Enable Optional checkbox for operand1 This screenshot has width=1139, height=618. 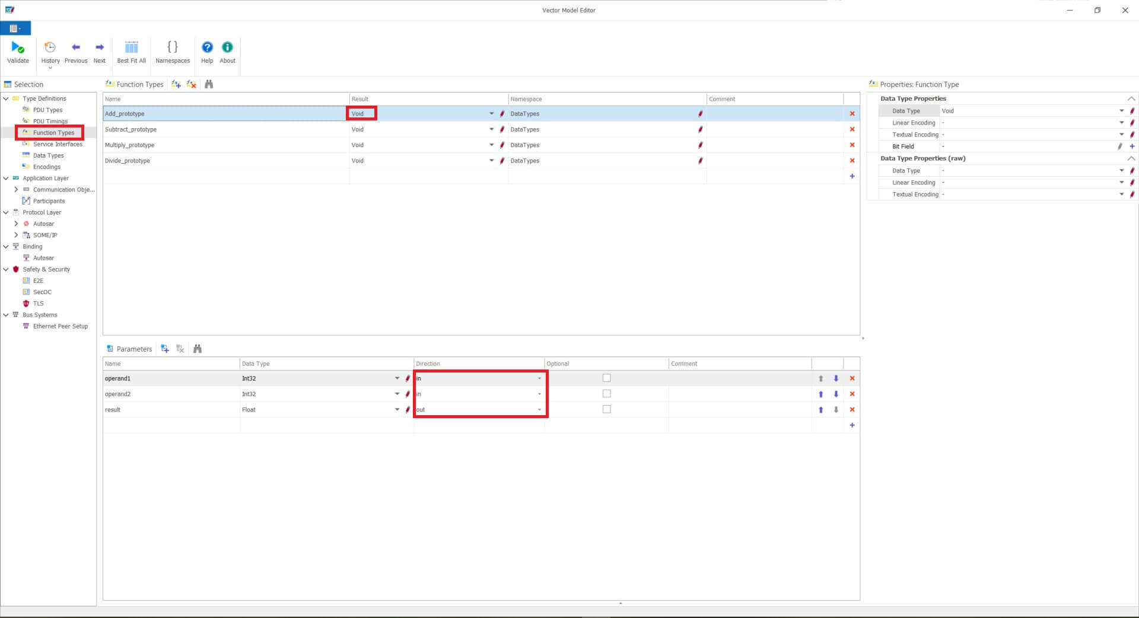click(606, 378)
